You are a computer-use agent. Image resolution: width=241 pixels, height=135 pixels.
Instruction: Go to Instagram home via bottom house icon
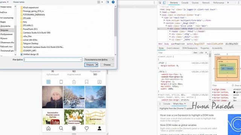tap(49, 128)
